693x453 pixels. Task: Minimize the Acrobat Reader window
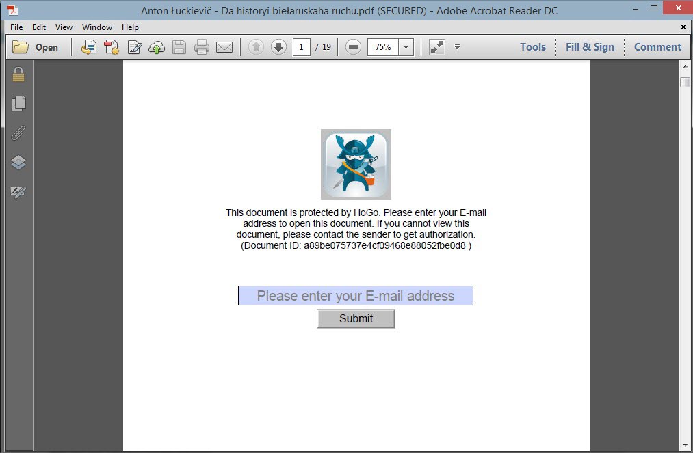(x=636, y=8)
